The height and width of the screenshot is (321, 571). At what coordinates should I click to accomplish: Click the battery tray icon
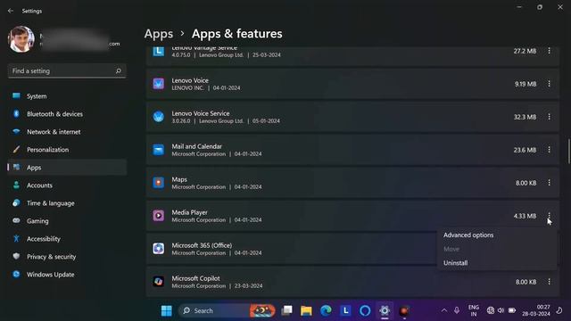click(512, 310)
